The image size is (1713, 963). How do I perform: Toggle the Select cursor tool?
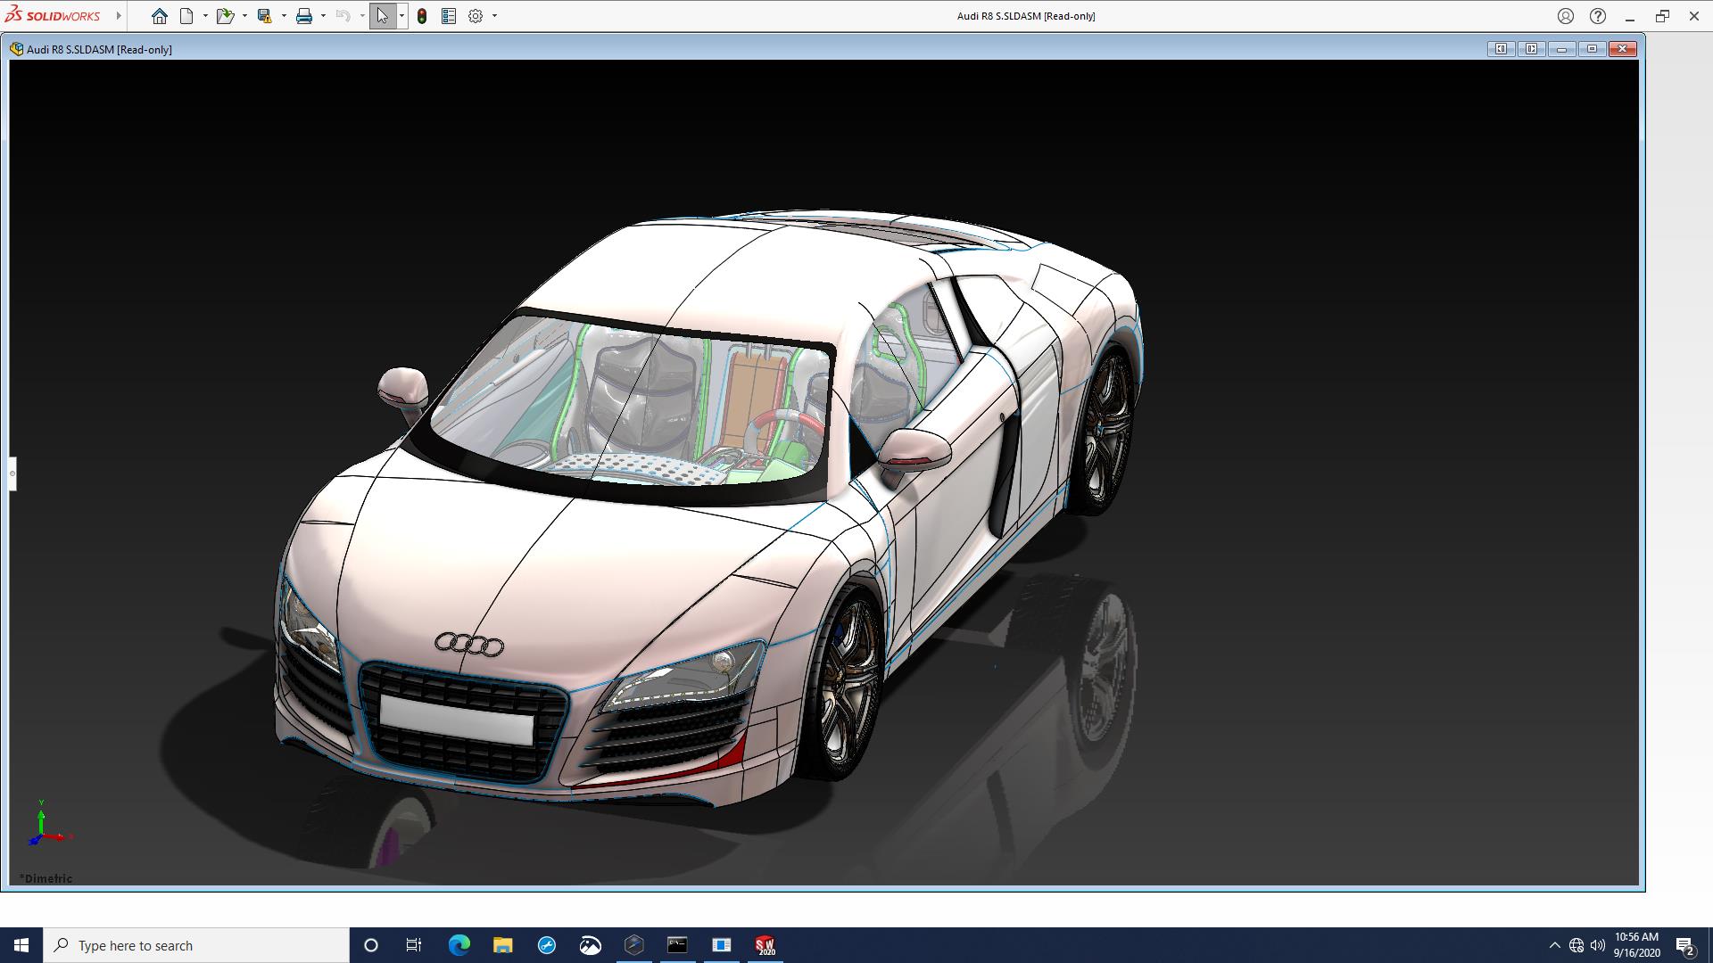(382, 16)
